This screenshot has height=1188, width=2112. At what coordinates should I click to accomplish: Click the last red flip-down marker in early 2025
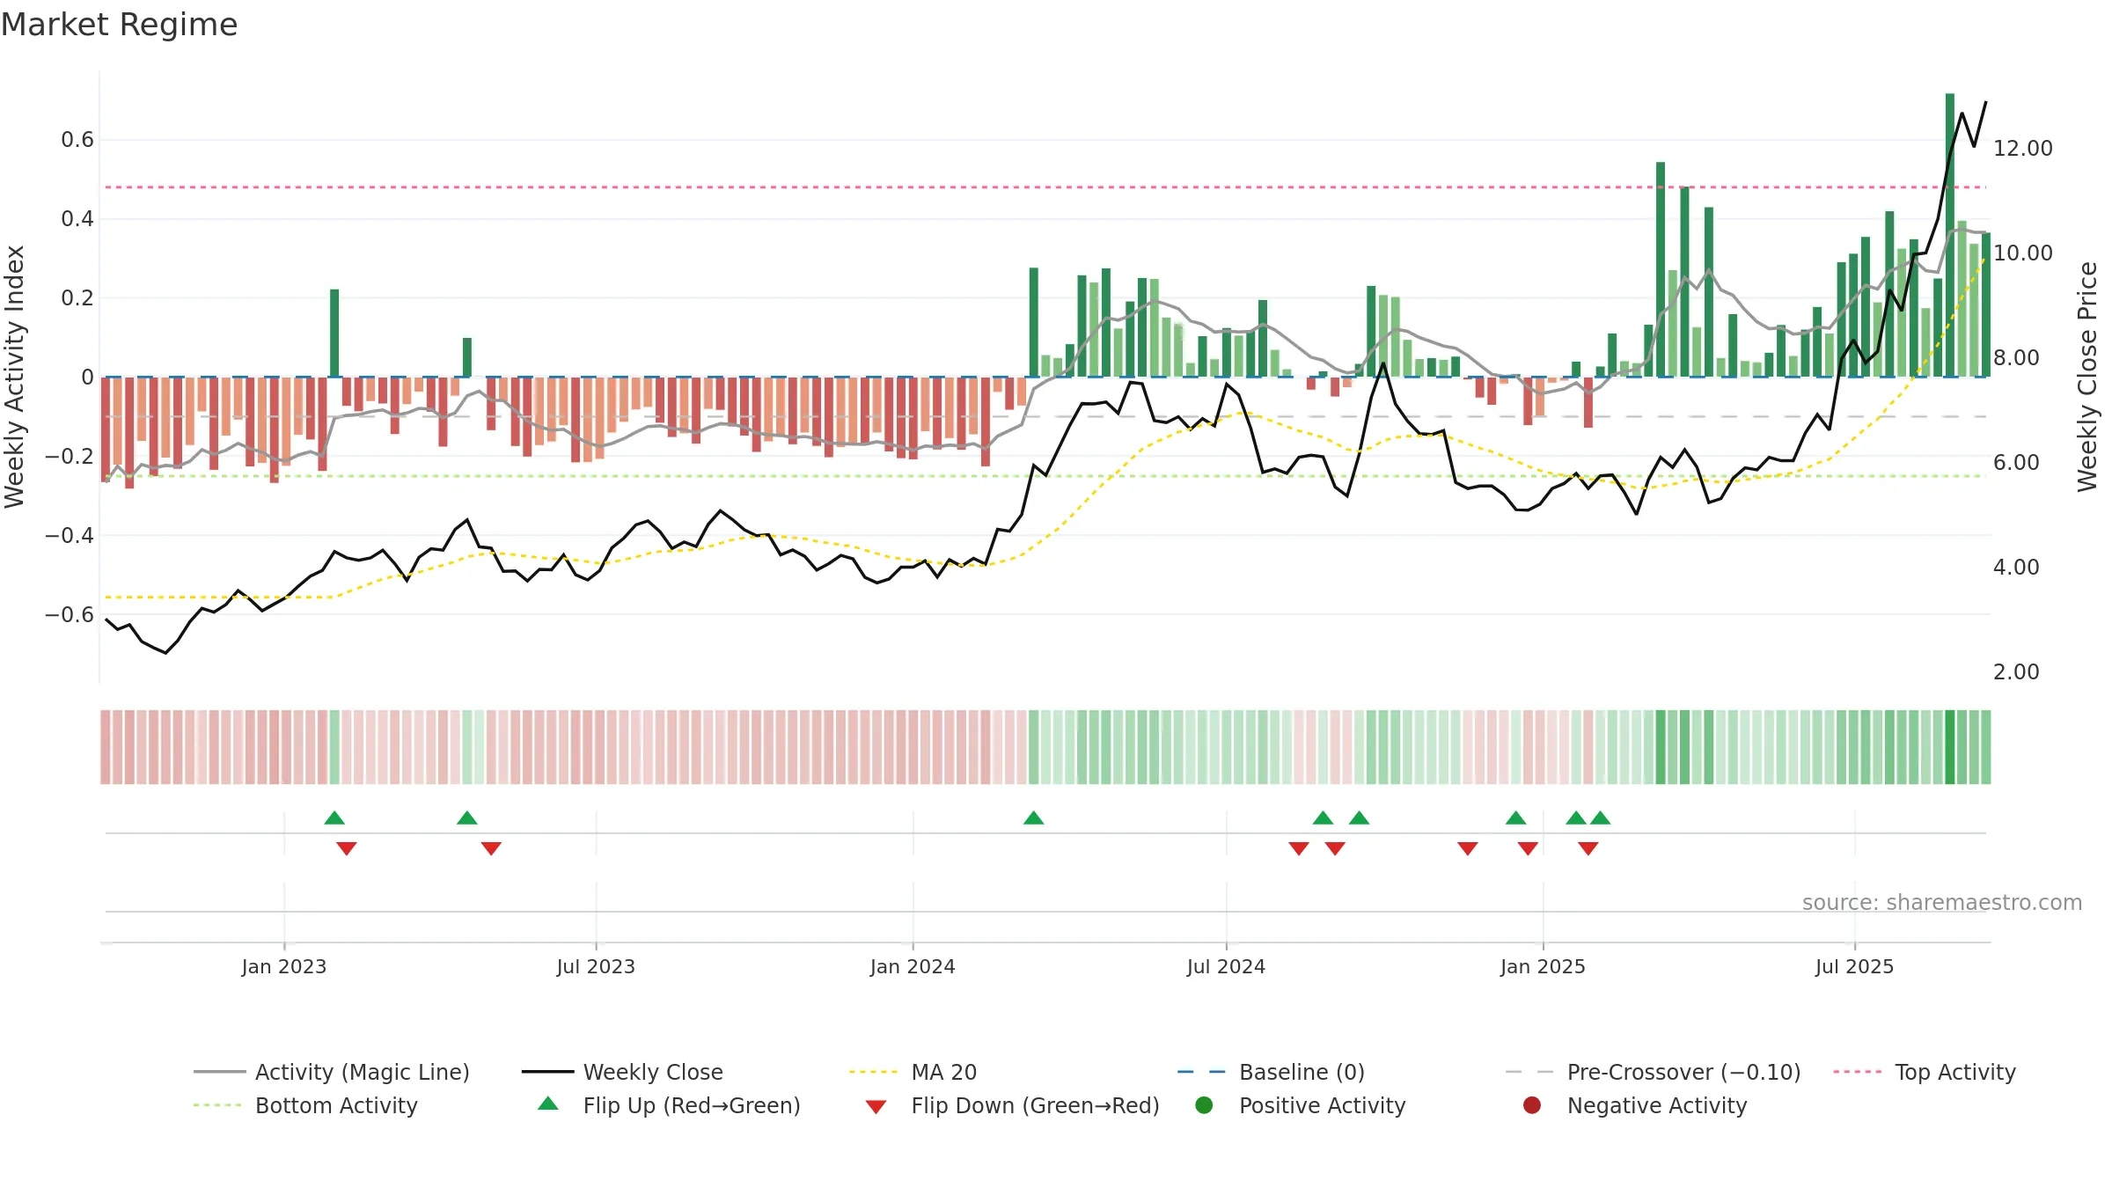click(x=1588, y=848)
